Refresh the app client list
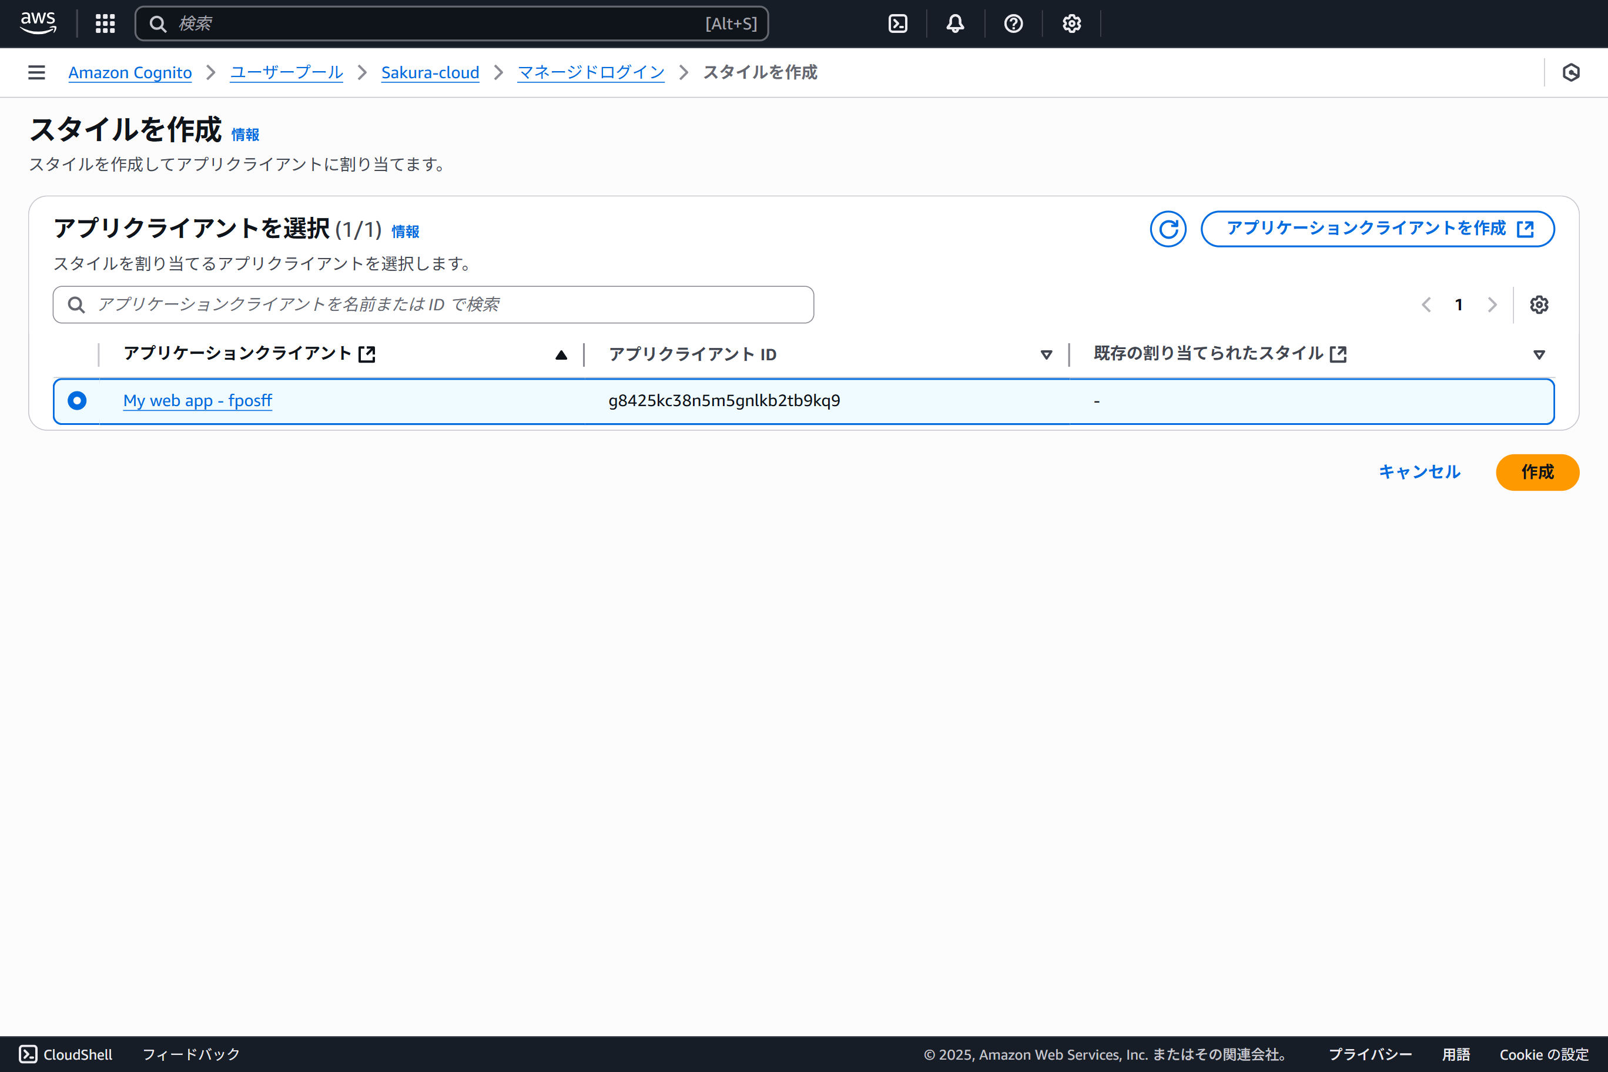This screenshot has height=1072, width=1608. 1168,229
